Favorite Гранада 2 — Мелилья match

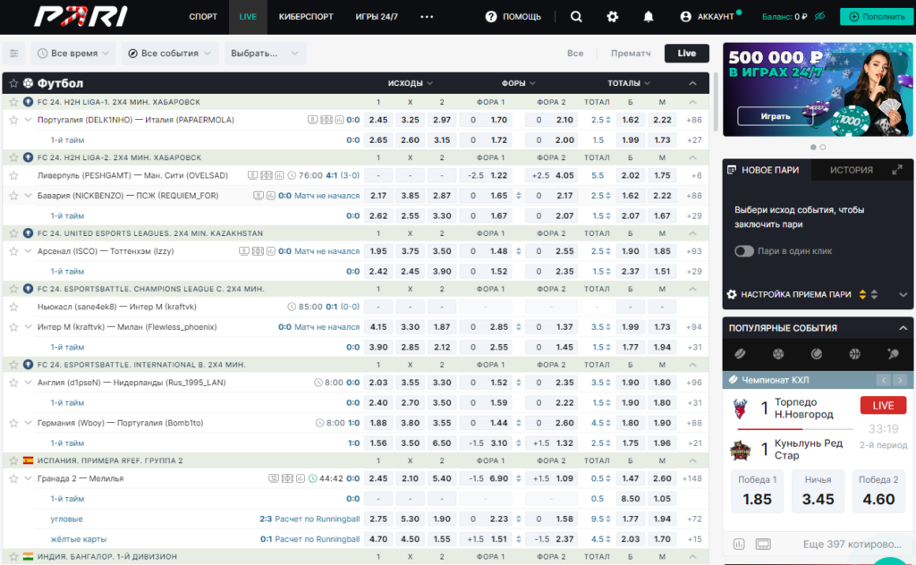pos(13,478)
